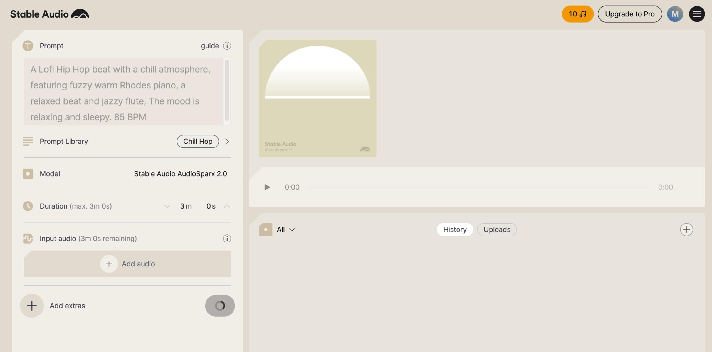Decrease duration with down chevron

[167, 206]
